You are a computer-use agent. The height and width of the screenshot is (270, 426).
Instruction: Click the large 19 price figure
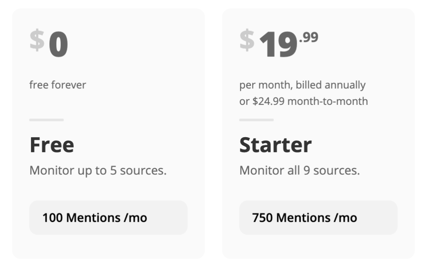tap(278, 46)
